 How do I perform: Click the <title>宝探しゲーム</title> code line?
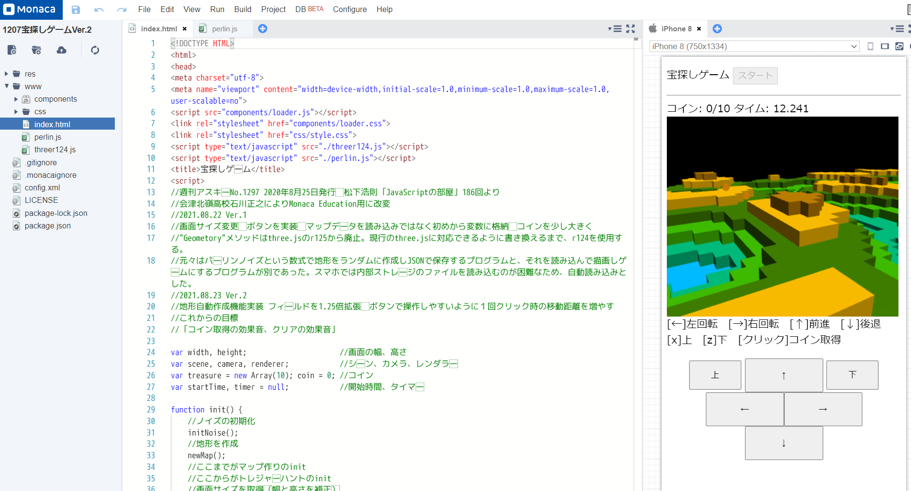click(228, 169)
